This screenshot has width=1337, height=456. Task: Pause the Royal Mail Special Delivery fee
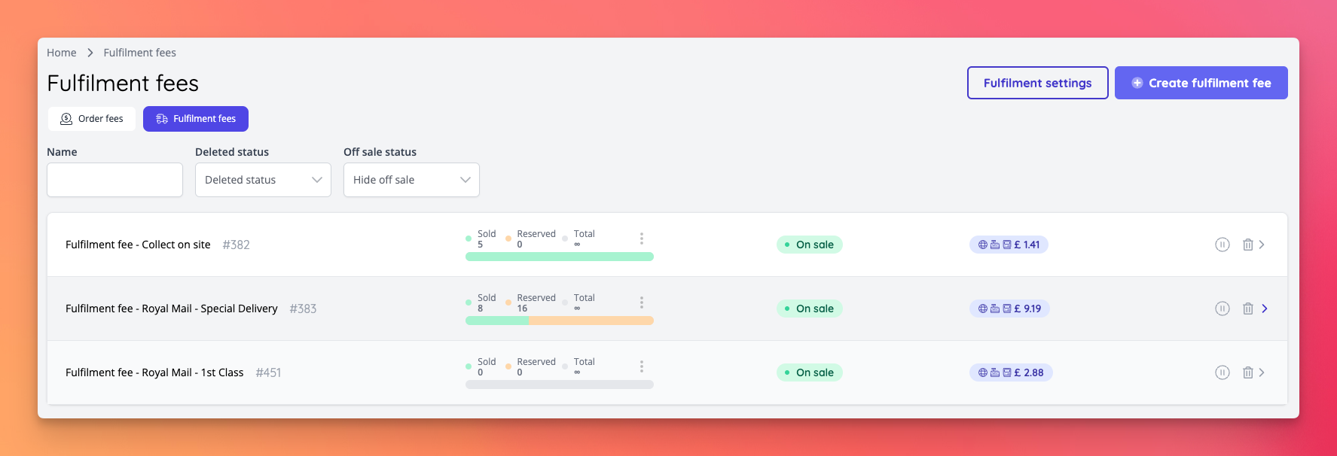(1223, 309)
